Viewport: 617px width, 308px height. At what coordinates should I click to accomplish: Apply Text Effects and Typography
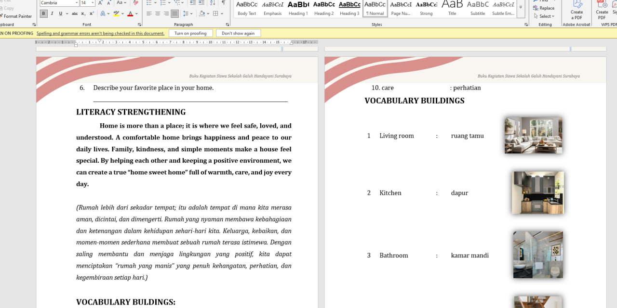coord(104,13)
